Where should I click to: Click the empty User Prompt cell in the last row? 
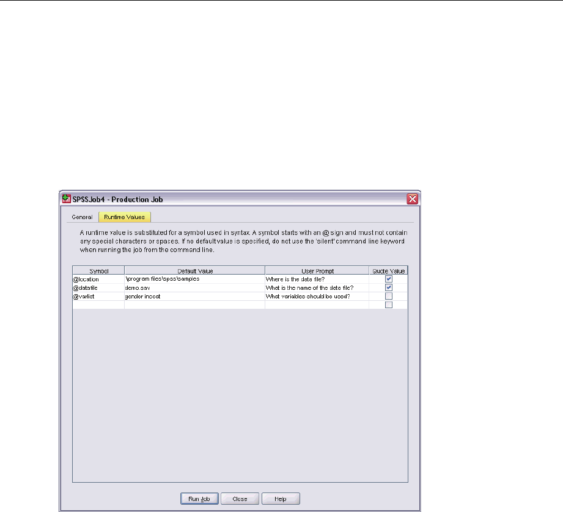pos(317,305)
